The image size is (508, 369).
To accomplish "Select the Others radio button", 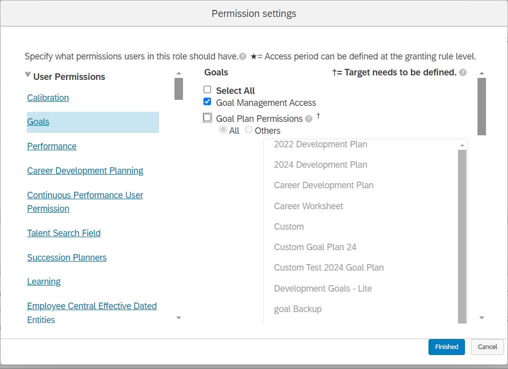I will click(248, 130).
